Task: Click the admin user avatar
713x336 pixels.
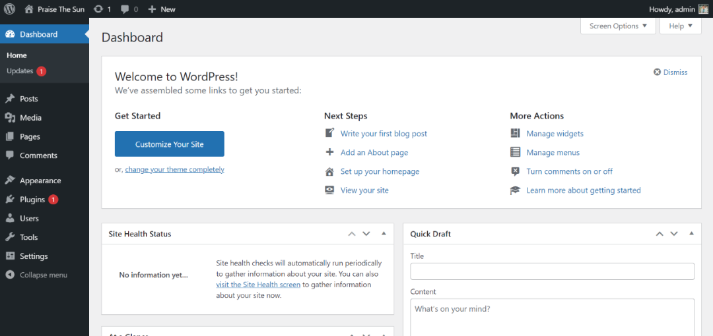Action: coord(703,9)
